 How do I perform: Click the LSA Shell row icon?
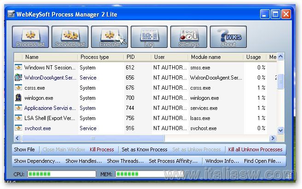18,118
